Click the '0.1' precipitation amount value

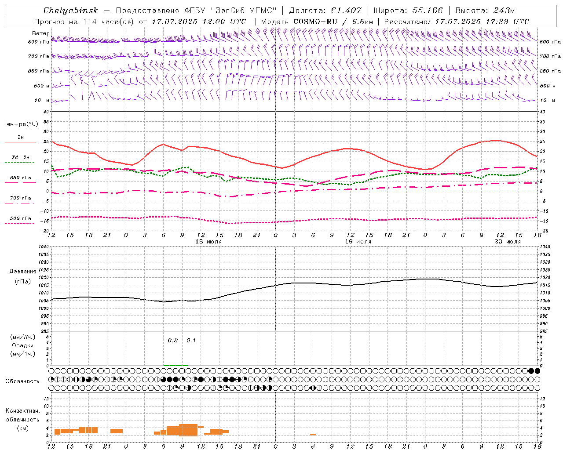tap(191, 340)
